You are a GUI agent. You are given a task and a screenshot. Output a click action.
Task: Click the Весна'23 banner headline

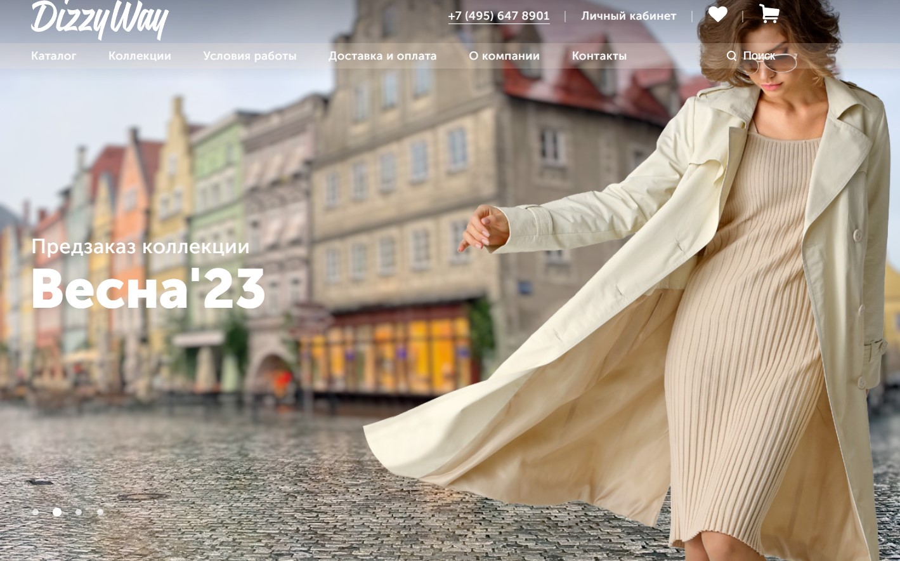pos(148,289)
